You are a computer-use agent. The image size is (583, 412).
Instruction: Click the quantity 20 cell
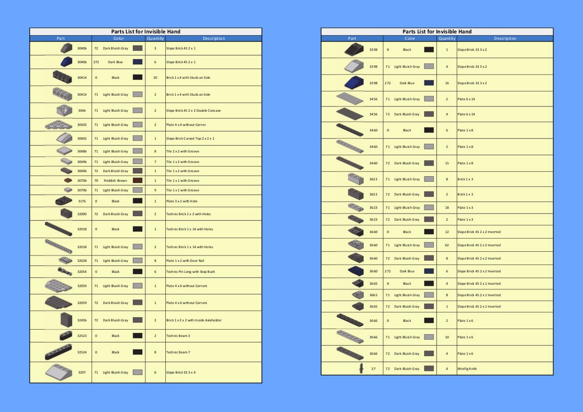[155, 77]
